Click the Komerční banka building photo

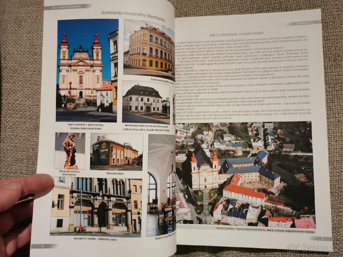(96, 207)
